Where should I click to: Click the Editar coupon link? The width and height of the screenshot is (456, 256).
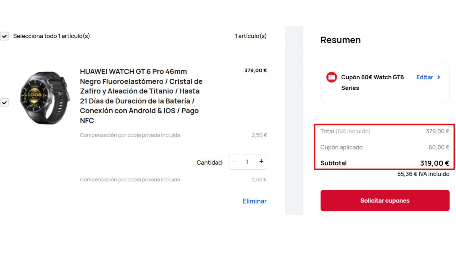tap(425, 77)
